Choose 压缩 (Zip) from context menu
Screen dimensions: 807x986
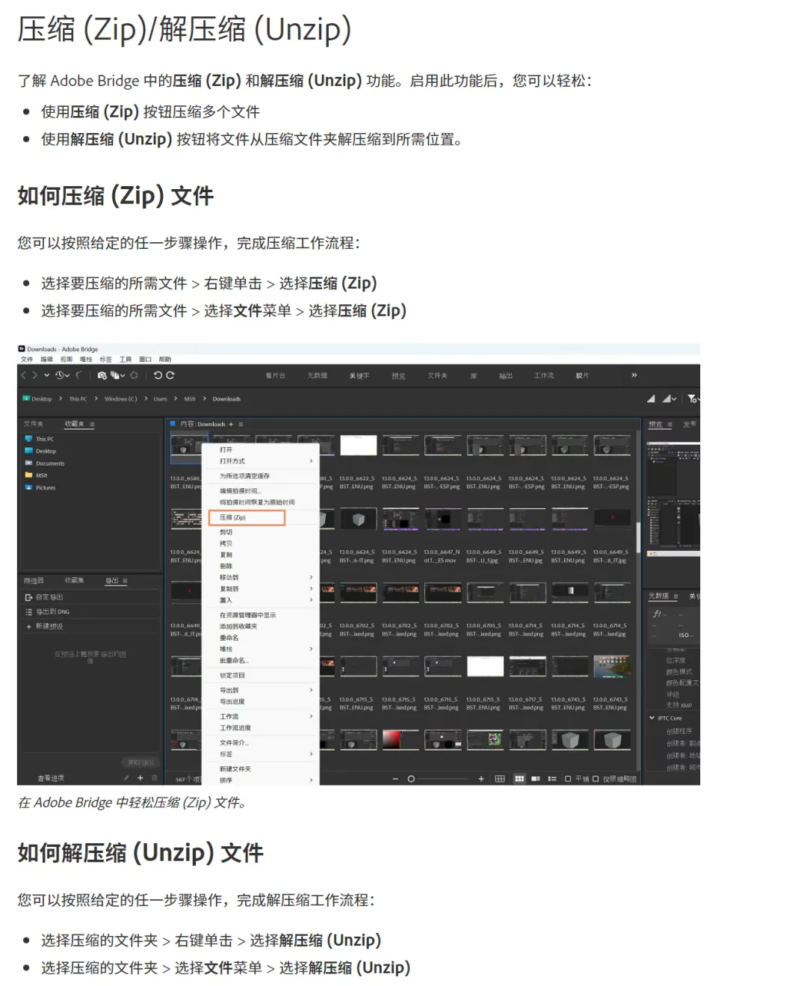click(247, 517)
